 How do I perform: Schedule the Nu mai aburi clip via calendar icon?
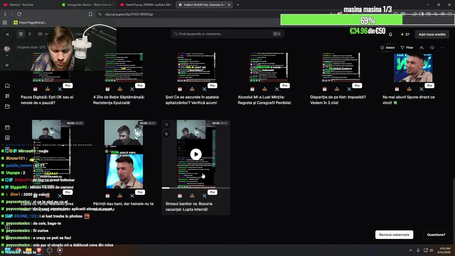pos(397,89)
